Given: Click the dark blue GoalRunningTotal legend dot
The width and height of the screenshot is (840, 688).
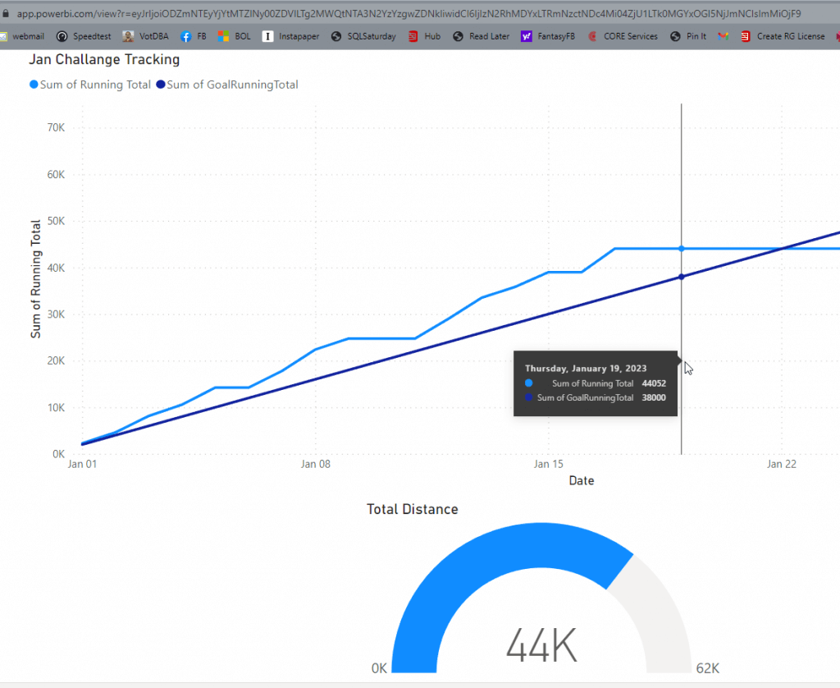Looking at the screenshot, I should point(160,85).
